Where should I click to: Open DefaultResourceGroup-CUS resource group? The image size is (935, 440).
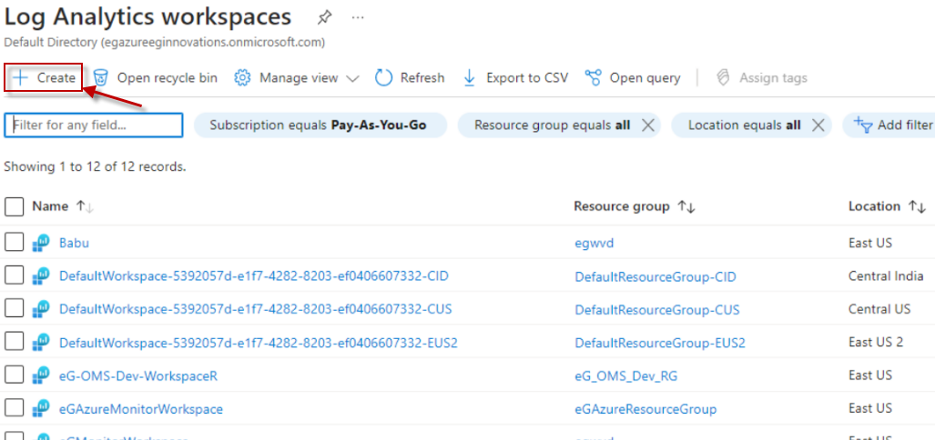click(x=657, y=310)
